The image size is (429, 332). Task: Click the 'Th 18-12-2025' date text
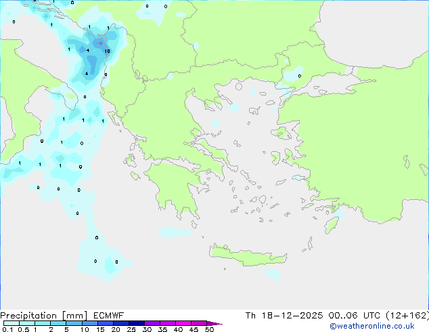point(284,316)
